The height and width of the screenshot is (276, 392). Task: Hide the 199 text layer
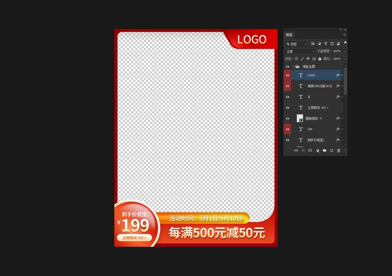tap(287, 129)
